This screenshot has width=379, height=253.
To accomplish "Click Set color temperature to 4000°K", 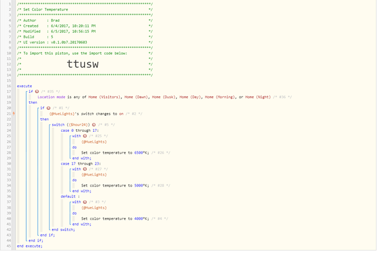I will point(115,218).
